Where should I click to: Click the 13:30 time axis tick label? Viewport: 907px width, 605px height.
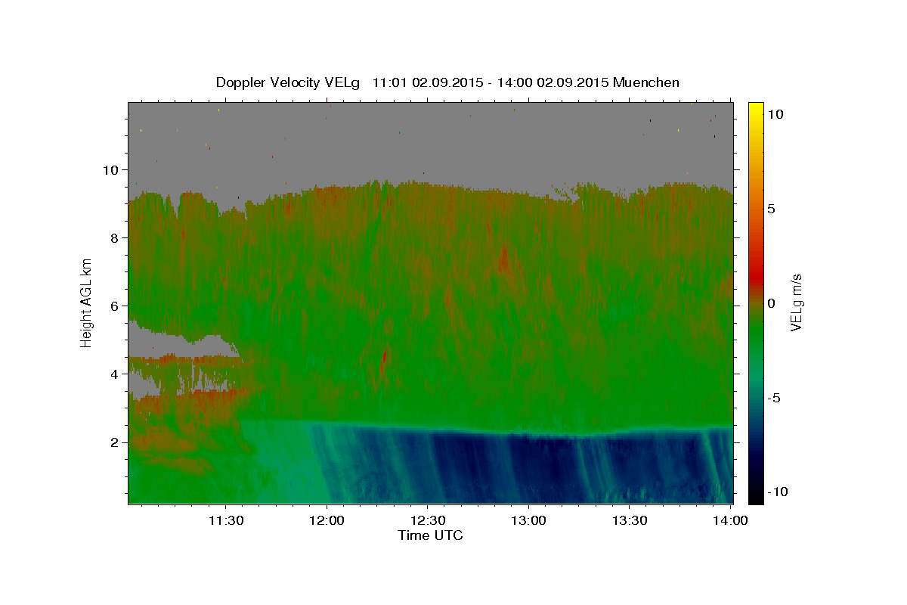[x=629, y=520]
